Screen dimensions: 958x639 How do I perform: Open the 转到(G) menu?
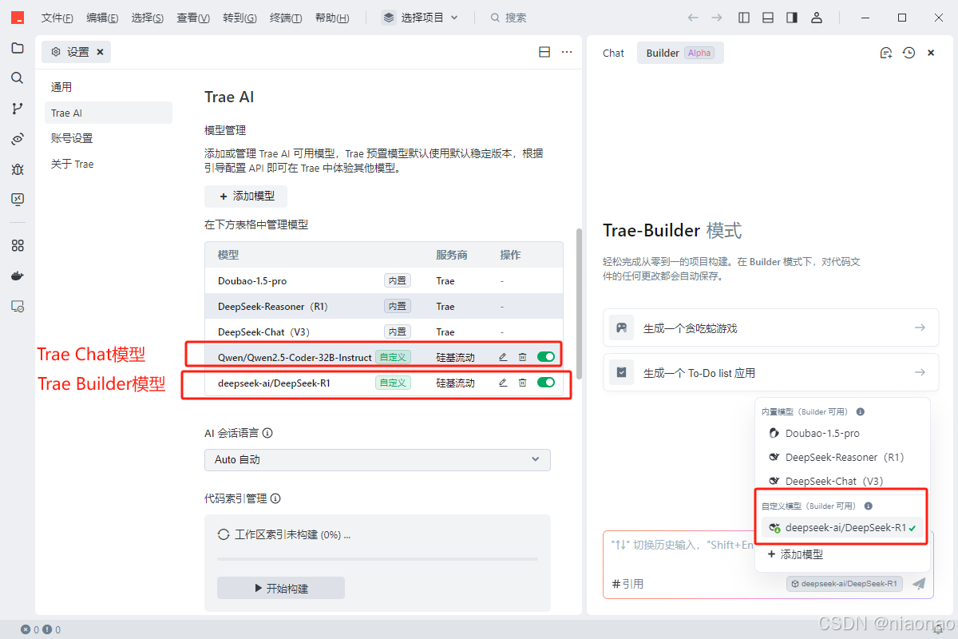(239, 18)
